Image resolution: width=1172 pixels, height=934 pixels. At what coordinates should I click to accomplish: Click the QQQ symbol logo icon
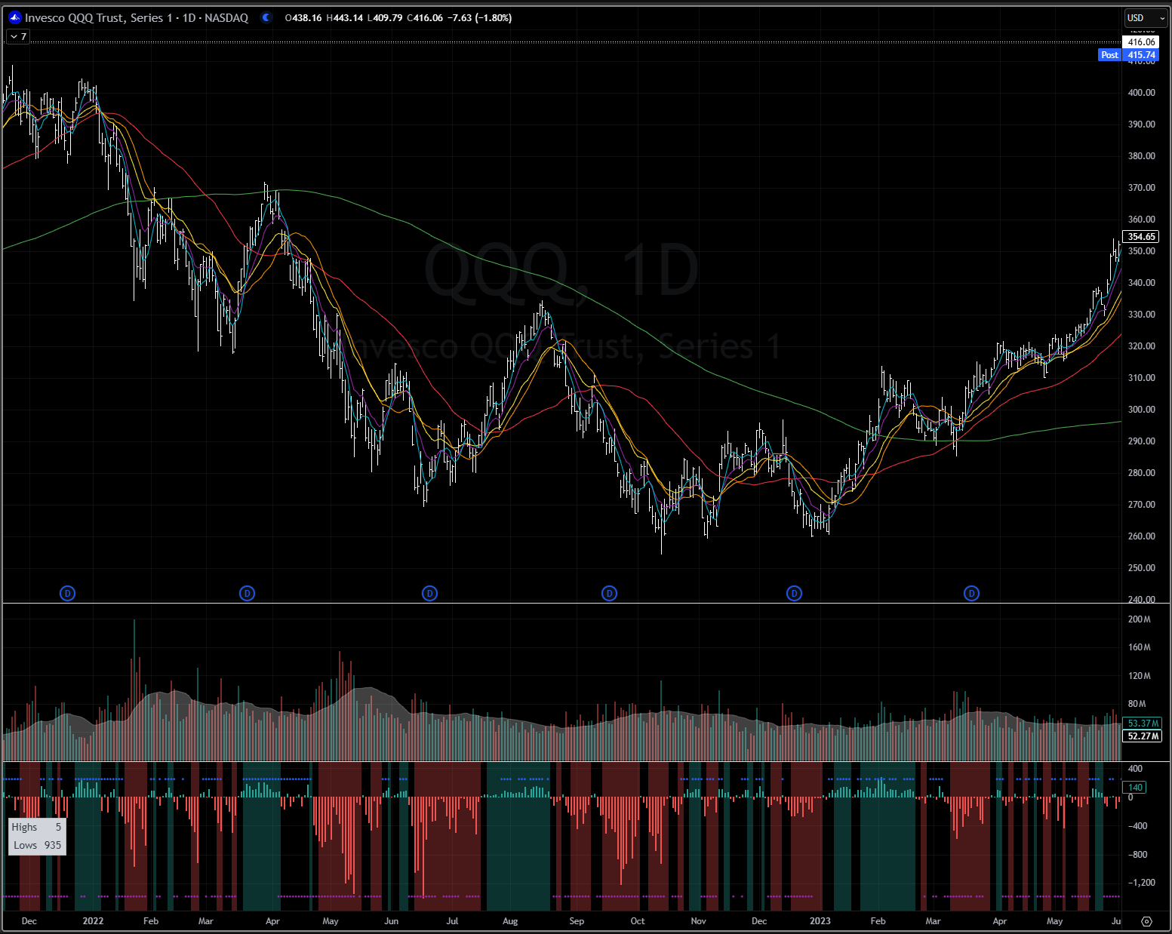tap(14, 17)
